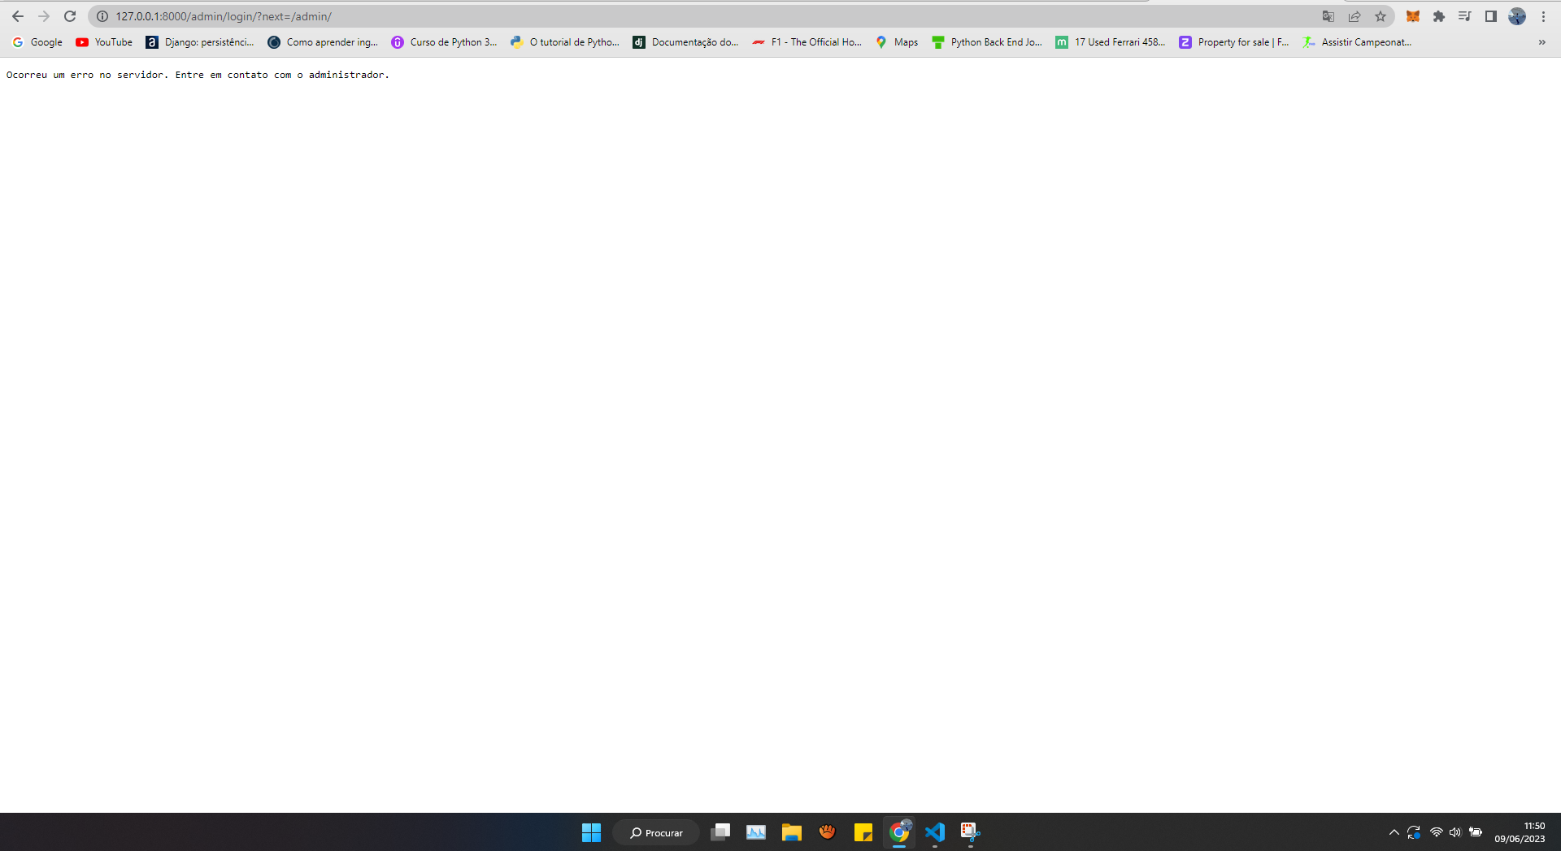This screenshot has width=1561, height=851.
Task: Open the monitor chart app on taskbar
Action: (756, 832)
